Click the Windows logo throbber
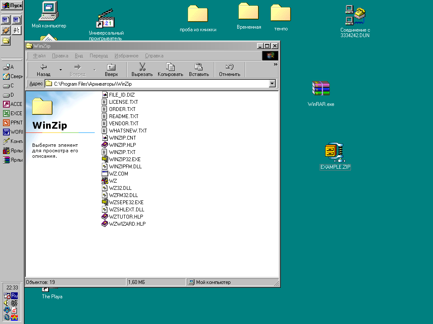Viewport: 433px width, 324px height. point(270,56)
